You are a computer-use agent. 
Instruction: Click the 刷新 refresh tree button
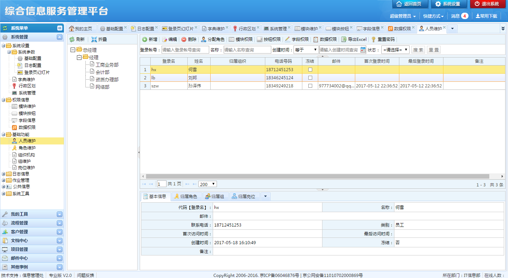pyautogui.click(x=77, y=39)
